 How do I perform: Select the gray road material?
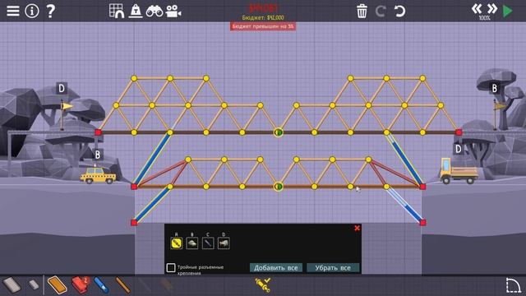12,285
